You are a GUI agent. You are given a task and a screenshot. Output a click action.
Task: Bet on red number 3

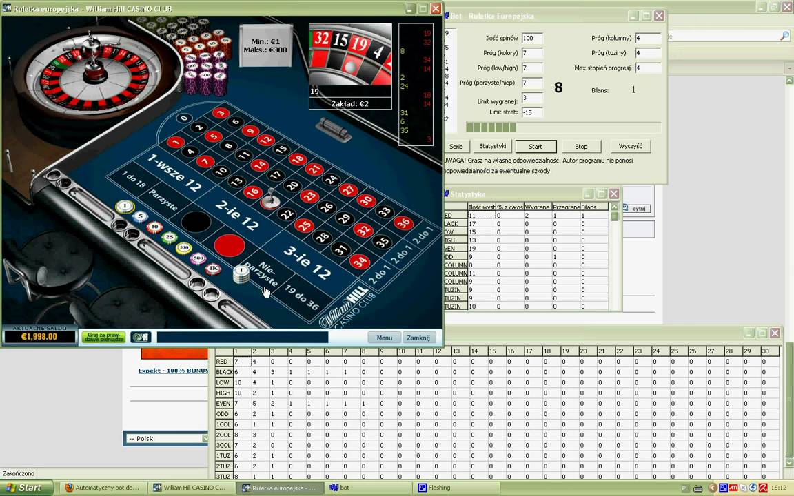[x=221, y=113]
